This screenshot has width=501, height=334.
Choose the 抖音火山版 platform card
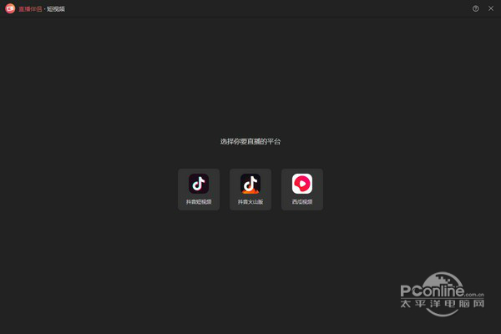click(x=250, y=190)
